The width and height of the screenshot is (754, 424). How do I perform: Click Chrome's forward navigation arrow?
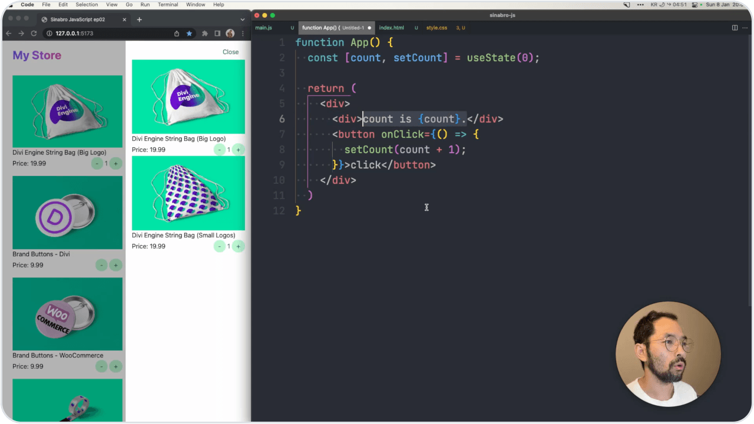coord(21,34)
